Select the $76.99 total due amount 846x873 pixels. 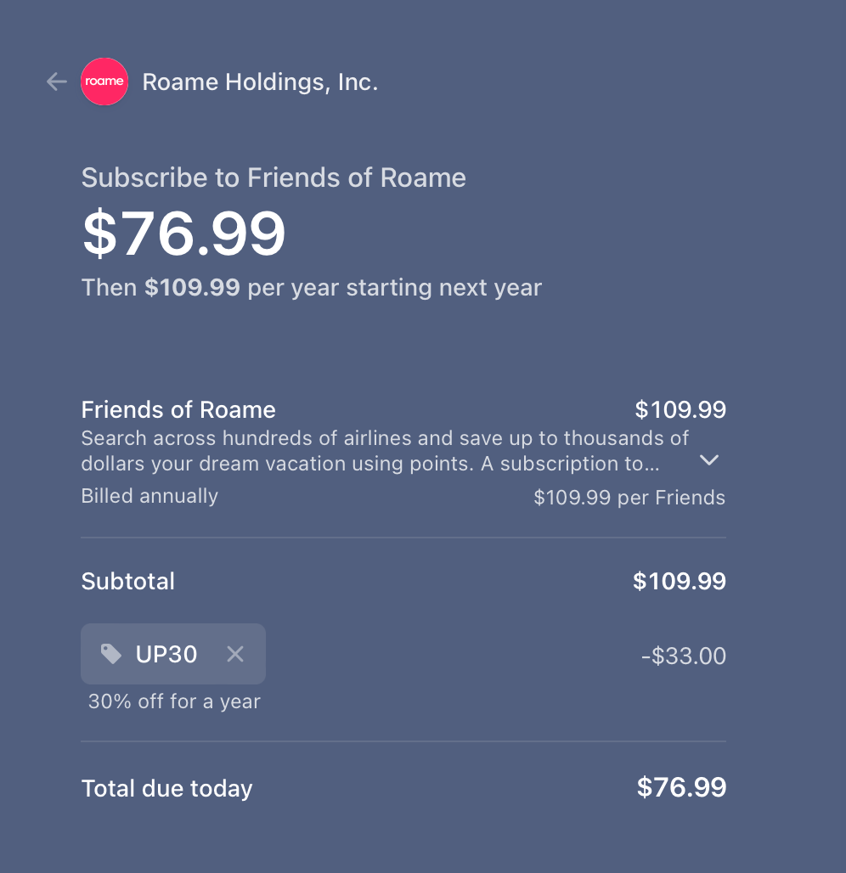point(682,787)
